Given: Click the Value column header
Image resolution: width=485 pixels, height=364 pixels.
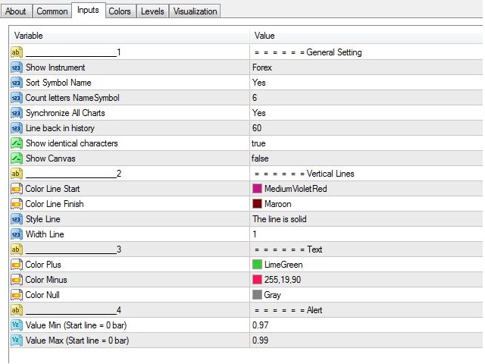Looking at the screenshot, I should (x=364, y=36).
